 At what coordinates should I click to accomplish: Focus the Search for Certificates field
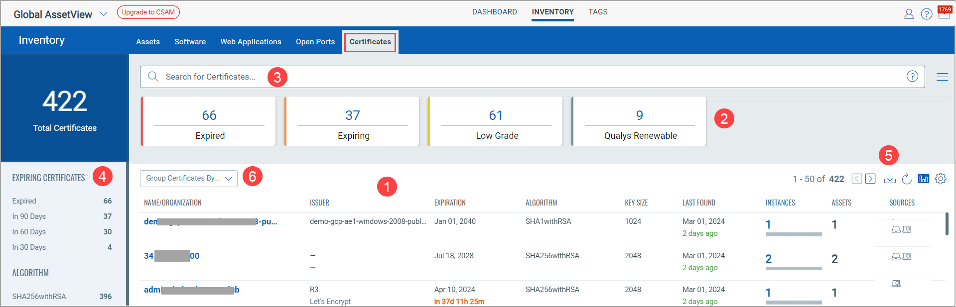click(533, 77)
